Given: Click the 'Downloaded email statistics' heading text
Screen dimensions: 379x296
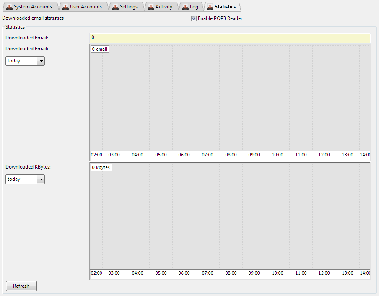Looking at the screenshot, I should pos(33,18).
